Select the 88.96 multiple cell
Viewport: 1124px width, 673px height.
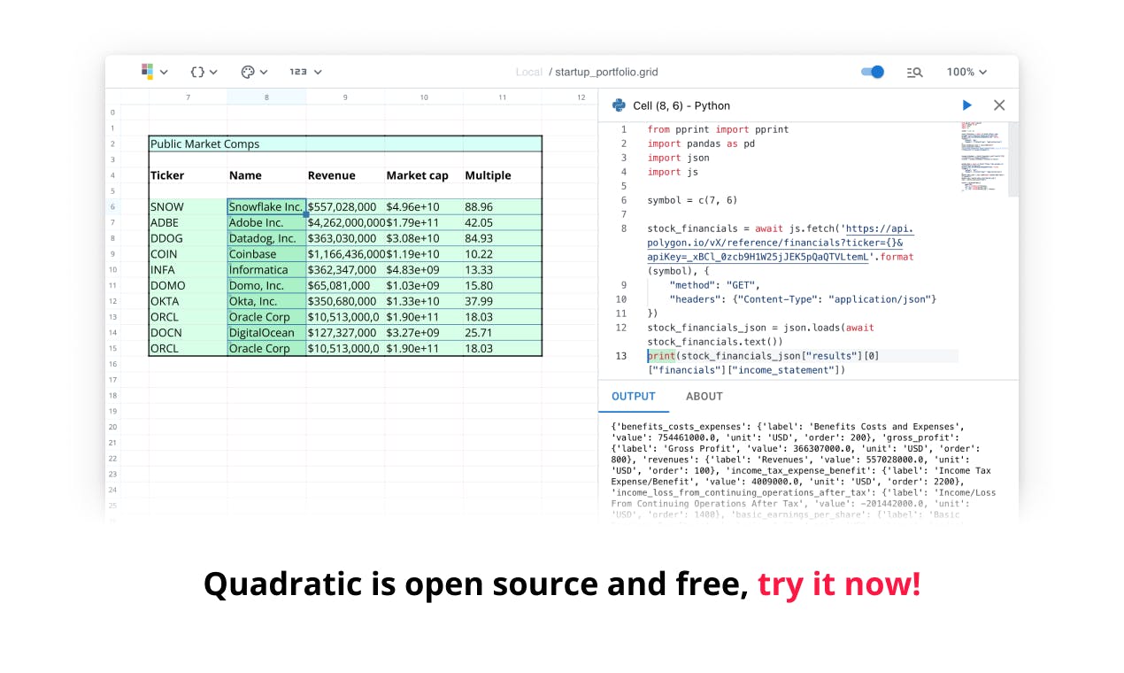502,206
